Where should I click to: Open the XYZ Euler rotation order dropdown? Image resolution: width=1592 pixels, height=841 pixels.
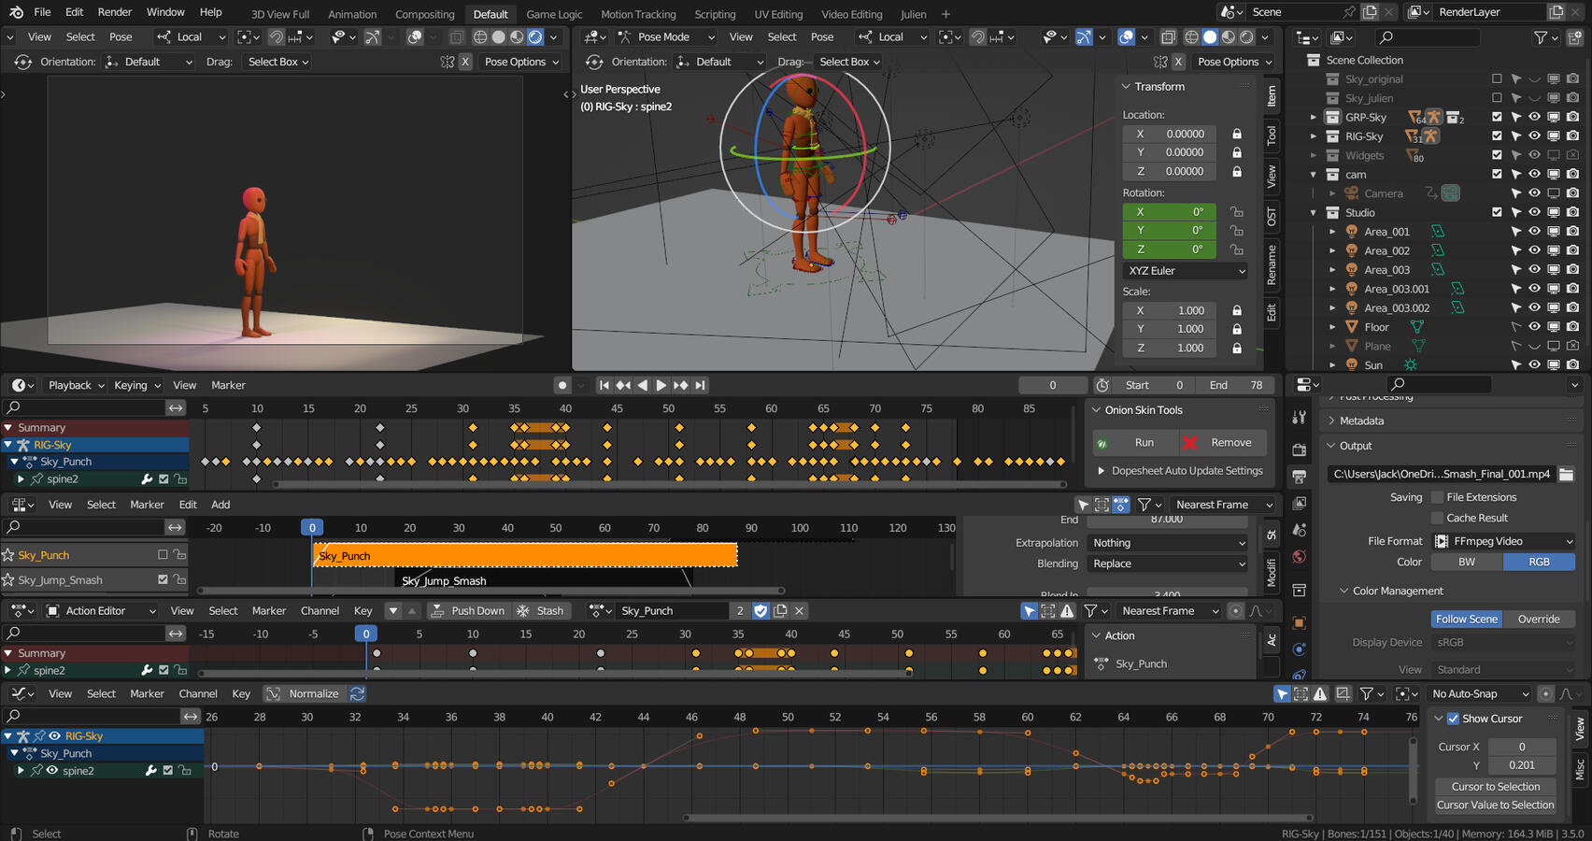1184,270
